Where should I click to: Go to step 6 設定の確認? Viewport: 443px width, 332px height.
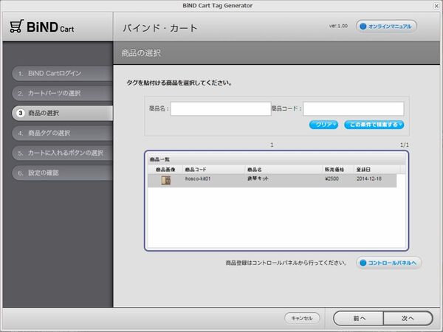62,173
